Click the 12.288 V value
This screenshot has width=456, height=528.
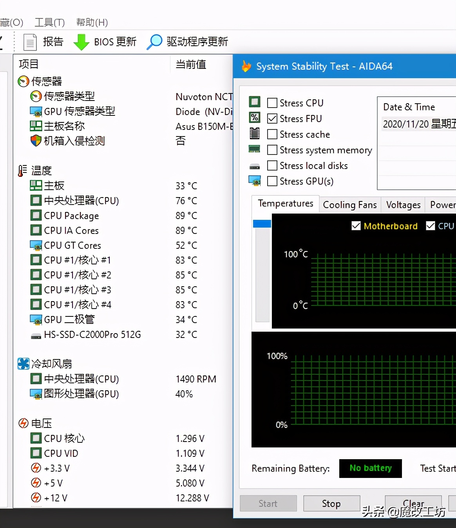coord(192,498)
